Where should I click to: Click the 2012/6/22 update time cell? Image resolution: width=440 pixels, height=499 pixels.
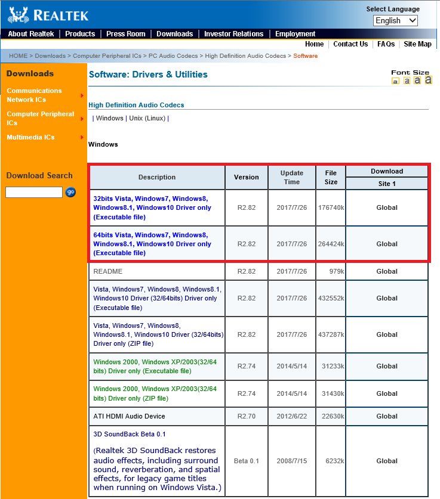pos(291,416)
